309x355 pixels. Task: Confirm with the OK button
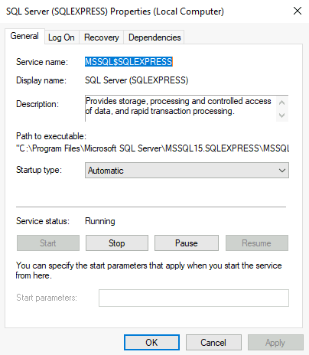(x=151, y=342)
